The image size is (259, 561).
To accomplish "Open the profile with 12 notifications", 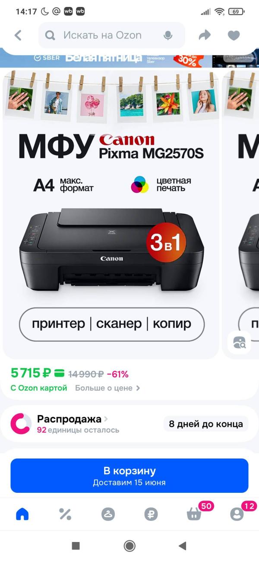I will click(x=237, y=514).
